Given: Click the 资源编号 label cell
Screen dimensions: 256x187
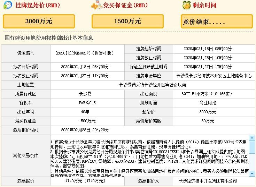Looking at the screenshot, I should [26, 53].
